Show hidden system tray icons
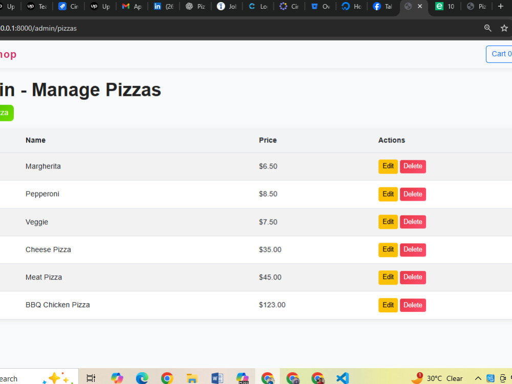512x384 pixels. 478,378
